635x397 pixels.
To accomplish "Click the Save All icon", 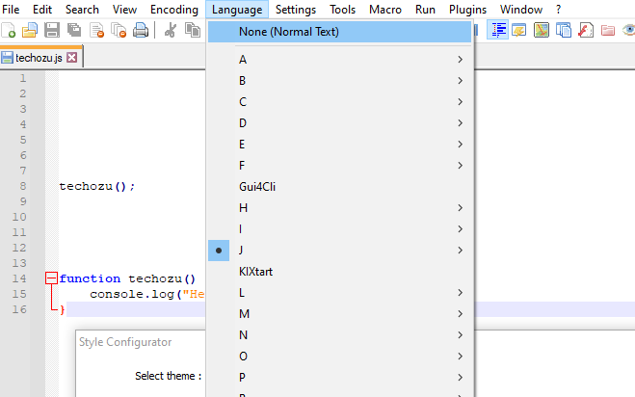I will [74, 31].
